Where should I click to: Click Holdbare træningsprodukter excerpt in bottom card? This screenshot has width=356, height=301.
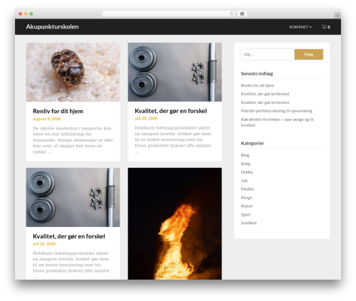point(71,265)
